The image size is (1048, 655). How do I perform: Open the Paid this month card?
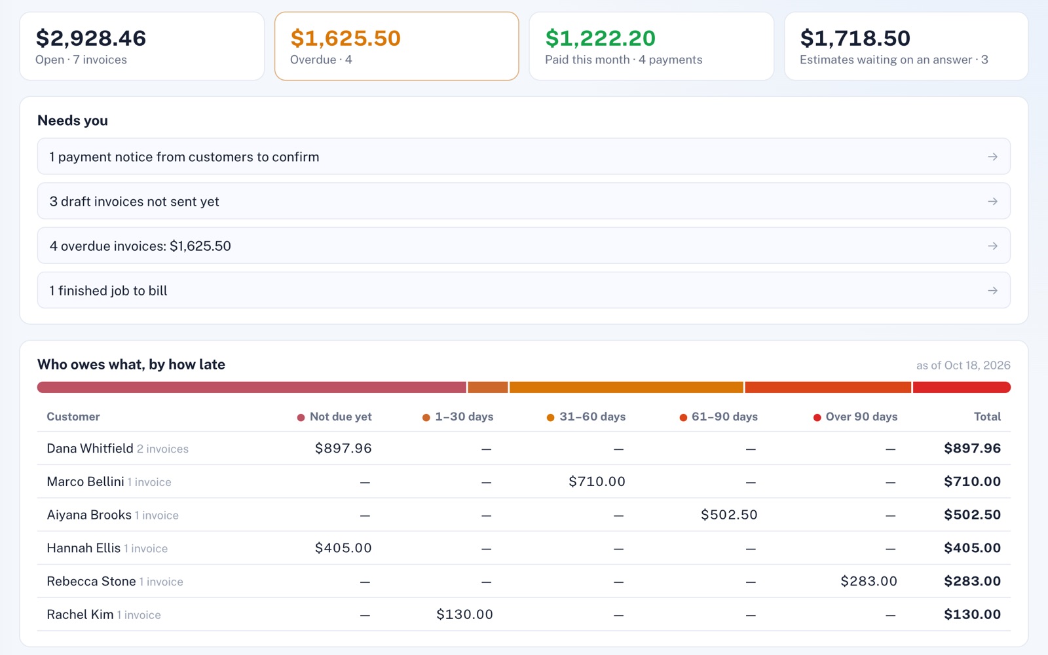652,47
